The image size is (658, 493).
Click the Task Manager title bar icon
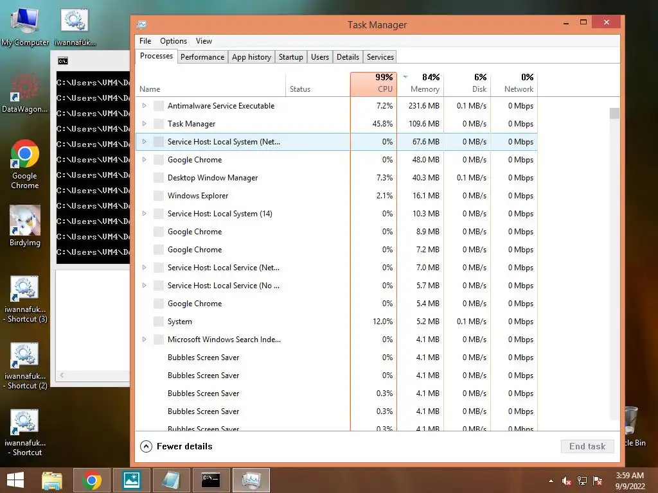point(141,25)
